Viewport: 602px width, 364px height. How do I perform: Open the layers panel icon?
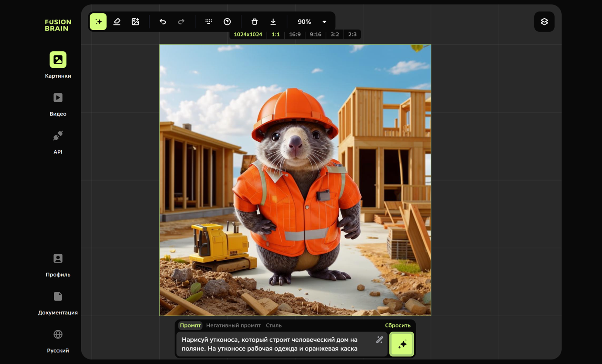(544, 22)
